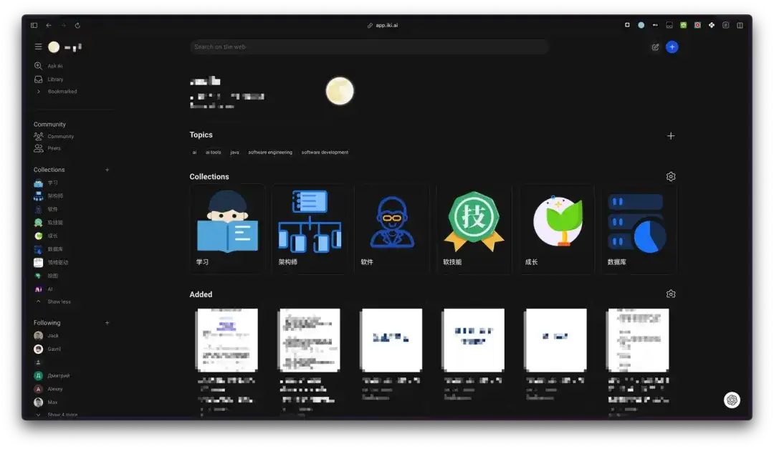Toggle the browser sidebar panel icon
Viewport: 774px width, 449px height.
point(34,25)
